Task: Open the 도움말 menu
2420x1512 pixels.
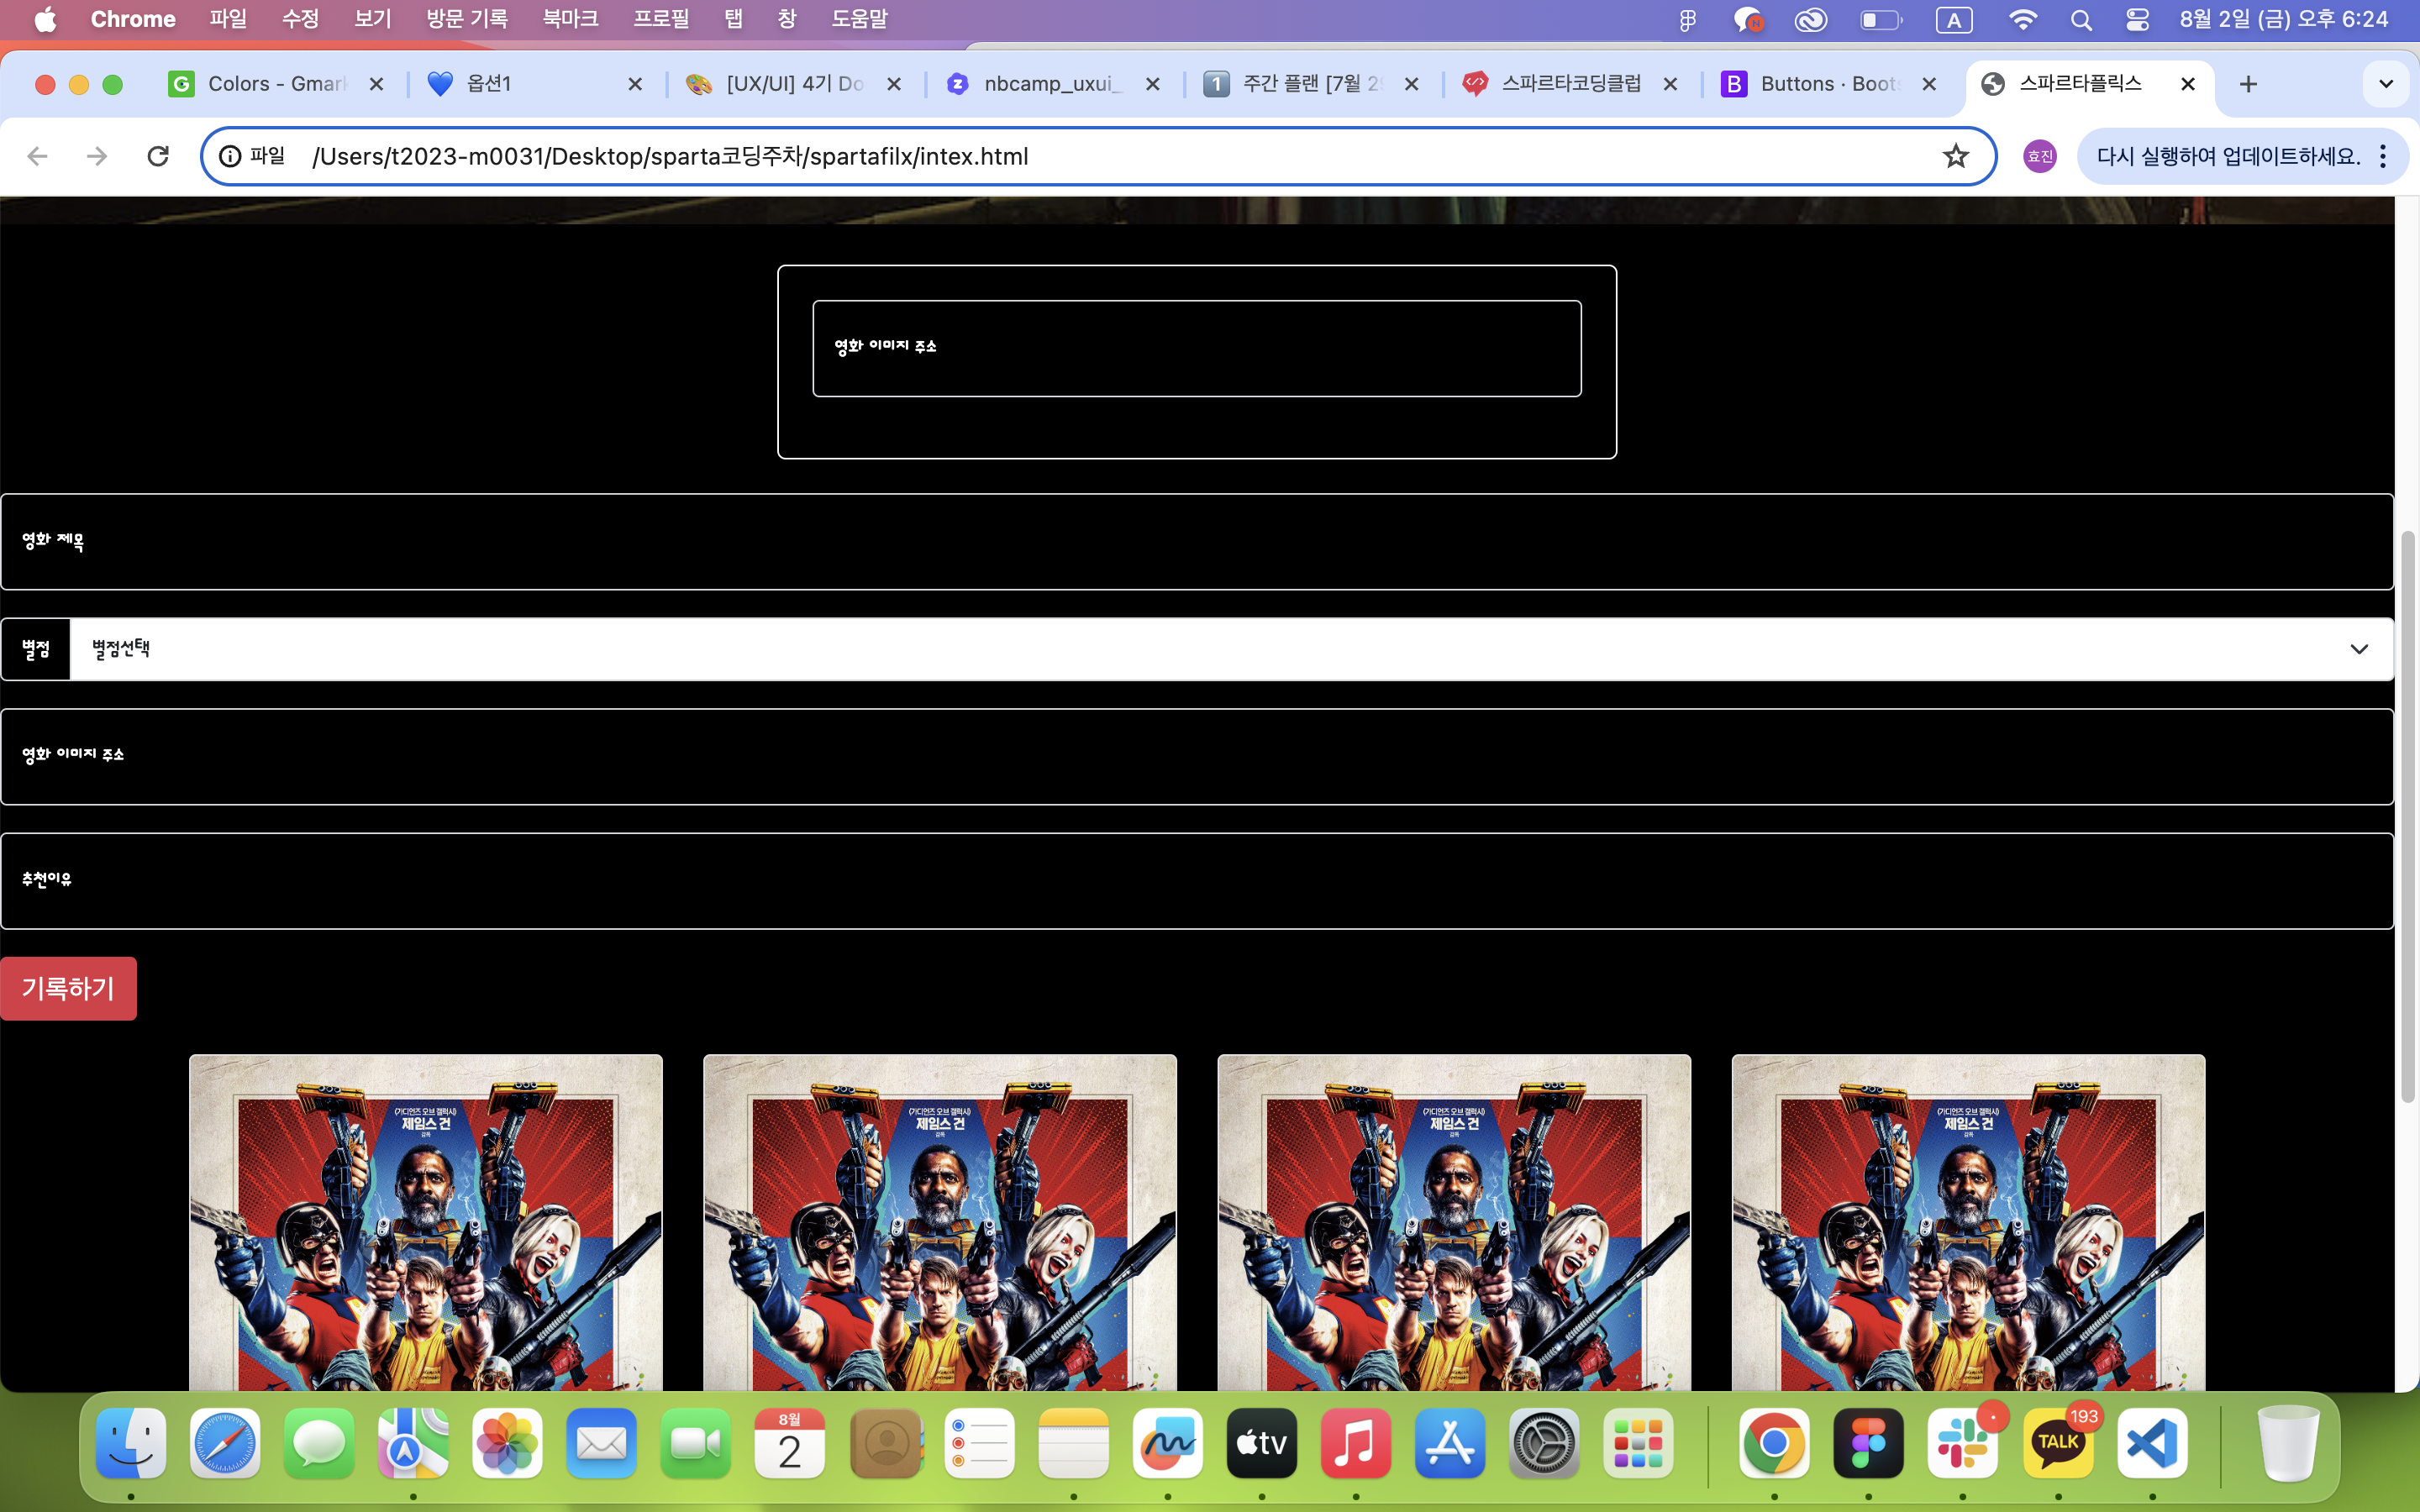Action: (x=859, y=20)
